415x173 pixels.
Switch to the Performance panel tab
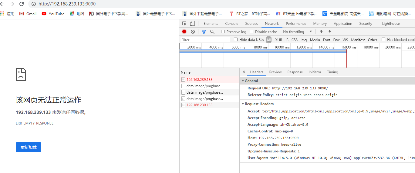(x=296, y=24)
